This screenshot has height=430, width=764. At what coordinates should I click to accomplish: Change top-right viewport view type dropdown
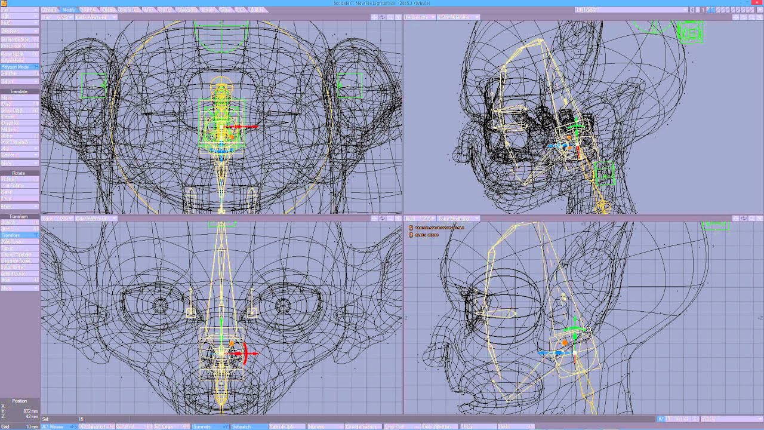pyautogui.click(x=420, y=17)
